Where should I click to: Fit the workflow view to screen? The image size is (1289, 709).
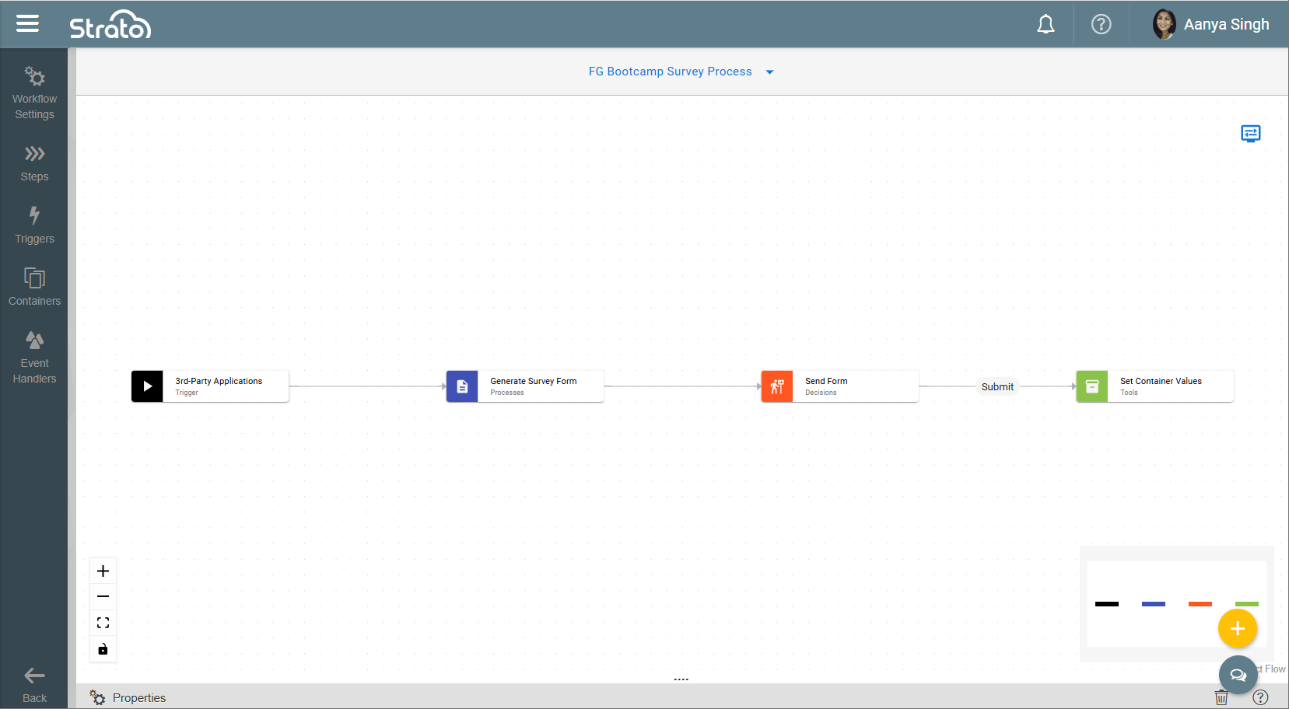coord(103,623)
